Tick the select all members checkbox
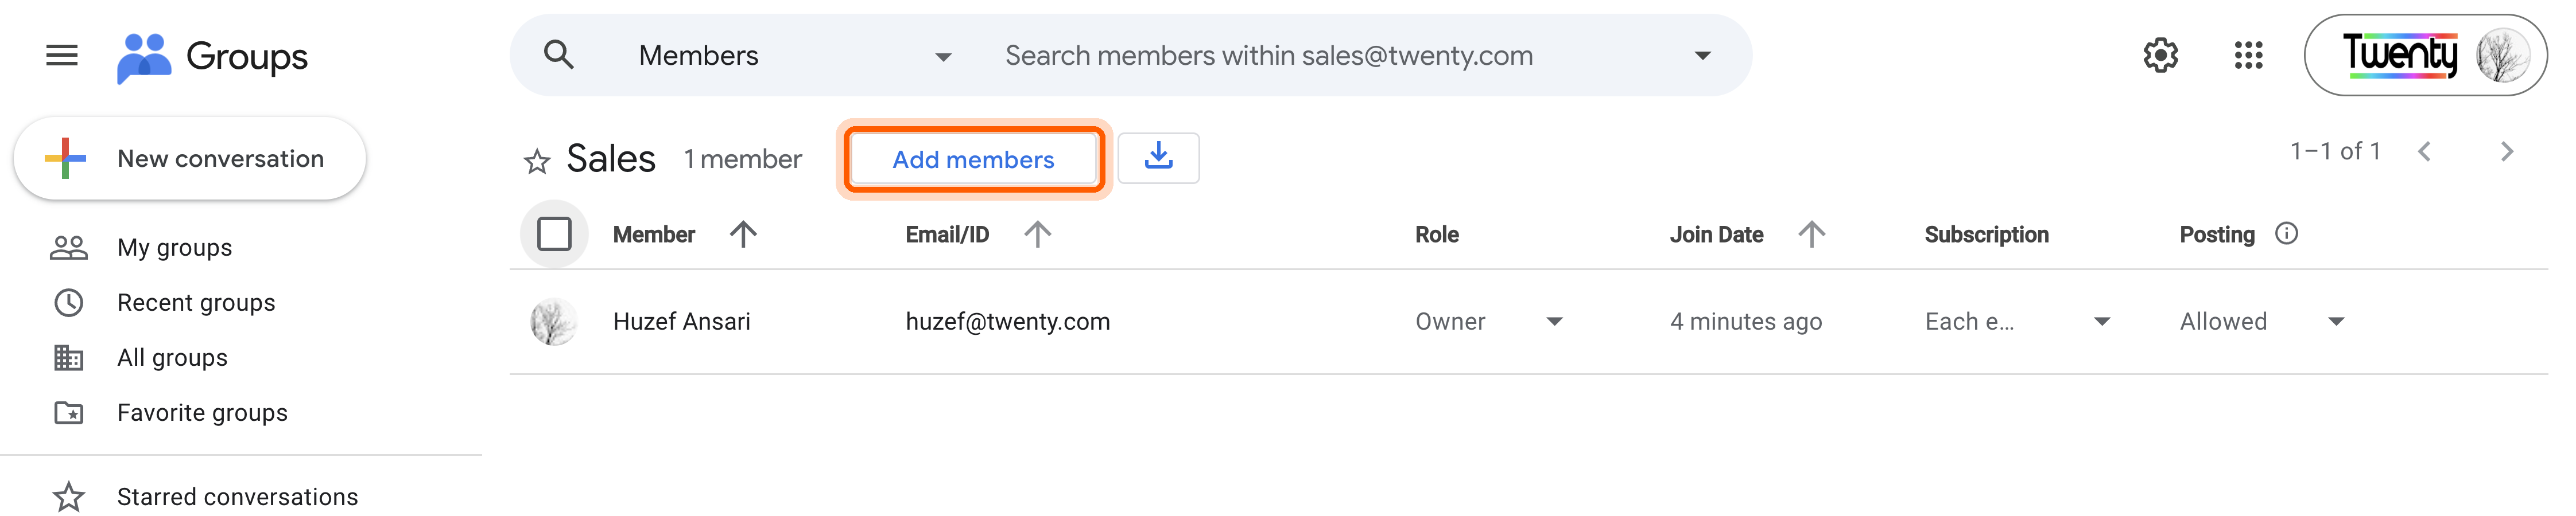The width and height of the screenshot is (2576, 516). 554,234
